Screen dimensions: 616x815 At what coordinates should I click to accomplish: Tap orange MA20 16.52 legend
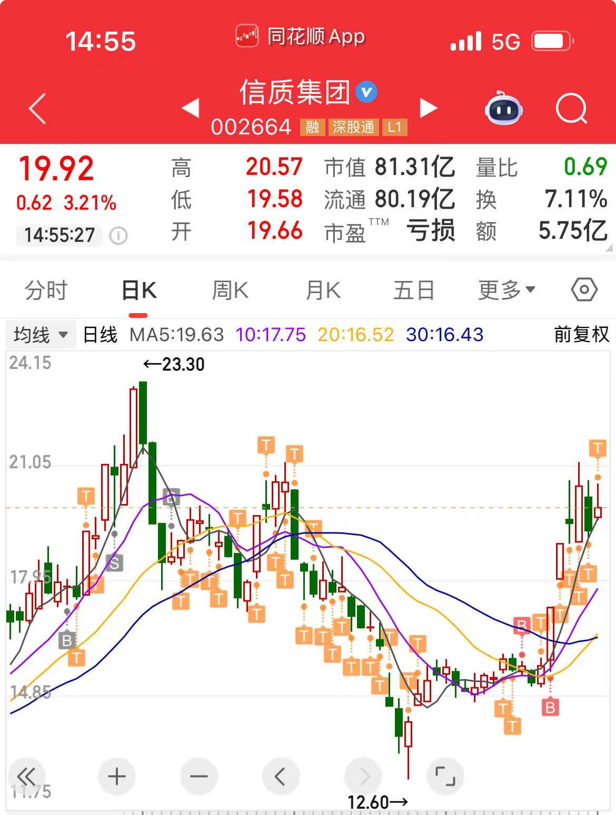355,335
